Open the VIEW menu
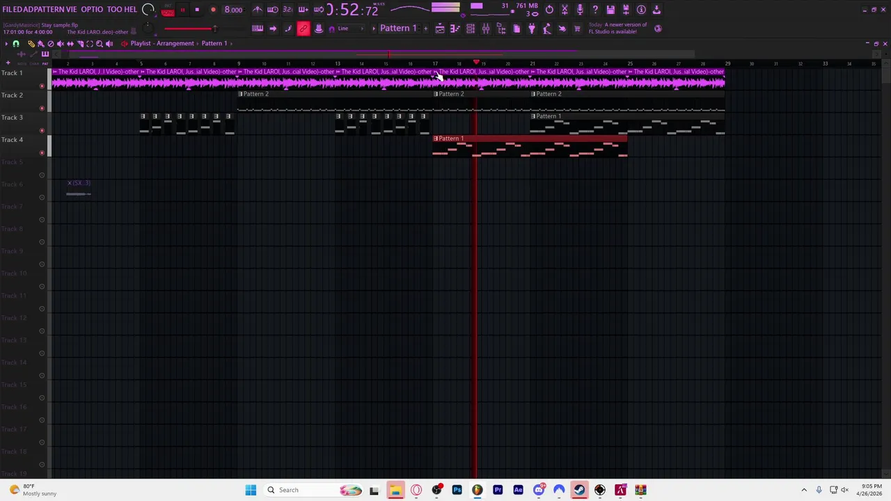The height and width of the screenshot is (501, 891). (72, 10)
